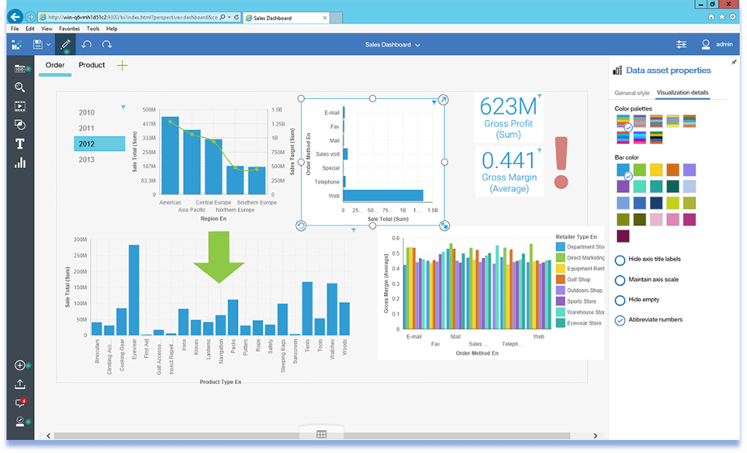Open the visualizations bar chart icon
Image resolution: width=747 pixels, height=453 pixels.
pos(19,163)
